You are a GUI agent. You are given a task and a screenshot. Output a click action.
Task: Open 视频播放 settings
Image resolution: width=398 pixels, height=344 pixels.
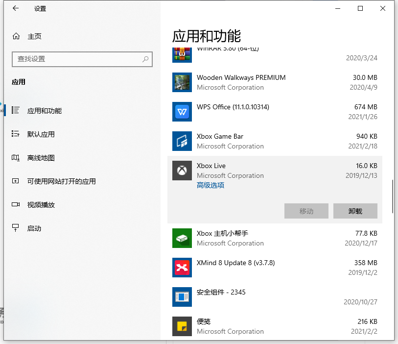pyautogui.click(x=41, y=205)
